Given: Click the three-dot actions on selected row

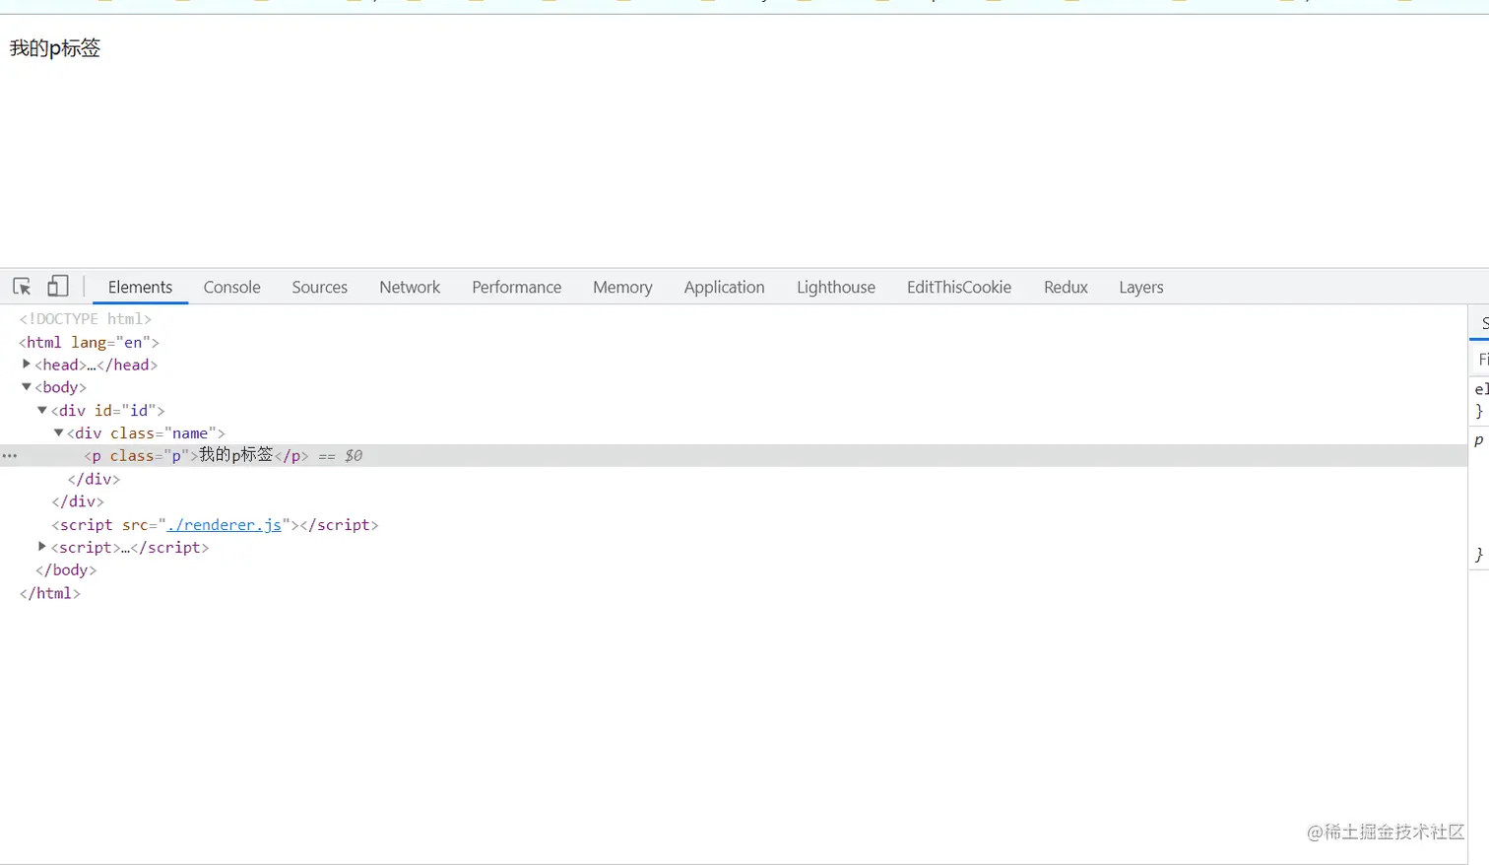Looking at the screenshot, I should tap(10, 456).
